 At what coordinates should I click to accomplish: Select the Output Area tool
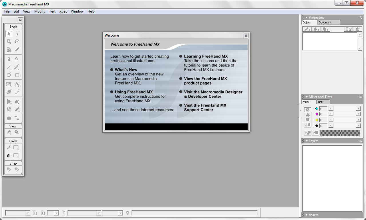[x=9, y=49]
